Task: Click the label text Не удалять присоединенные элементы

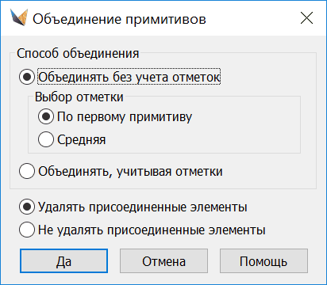Action: 152,230
